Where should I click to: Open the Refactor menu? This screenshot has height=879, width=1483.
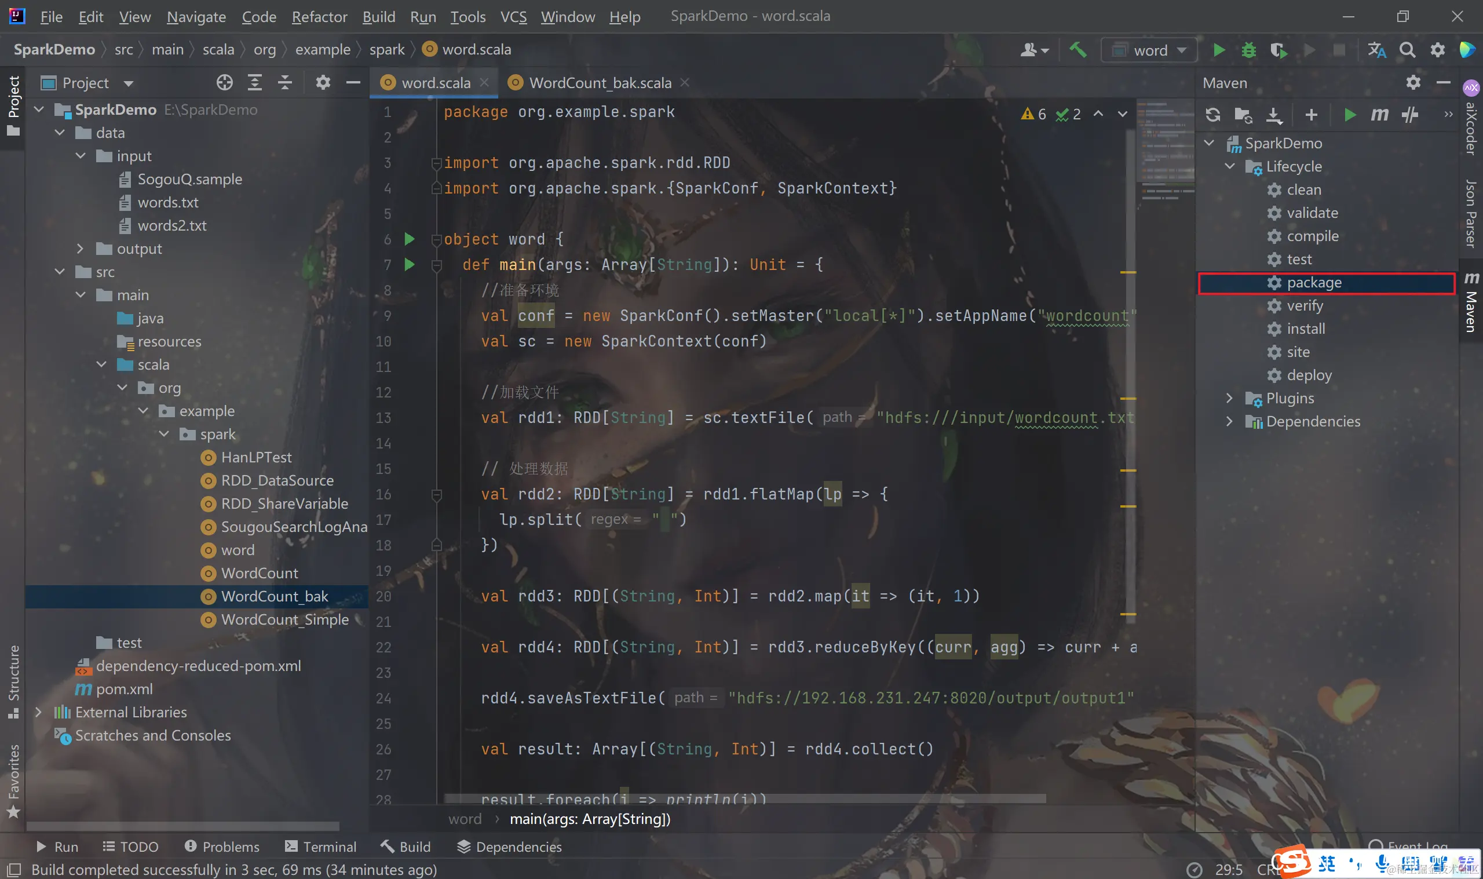319,17
